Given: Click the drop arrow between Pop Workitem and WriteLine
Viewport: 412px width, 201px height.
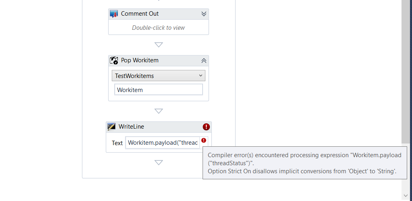Looking at the screenshot, I should (x=159, y=111).
